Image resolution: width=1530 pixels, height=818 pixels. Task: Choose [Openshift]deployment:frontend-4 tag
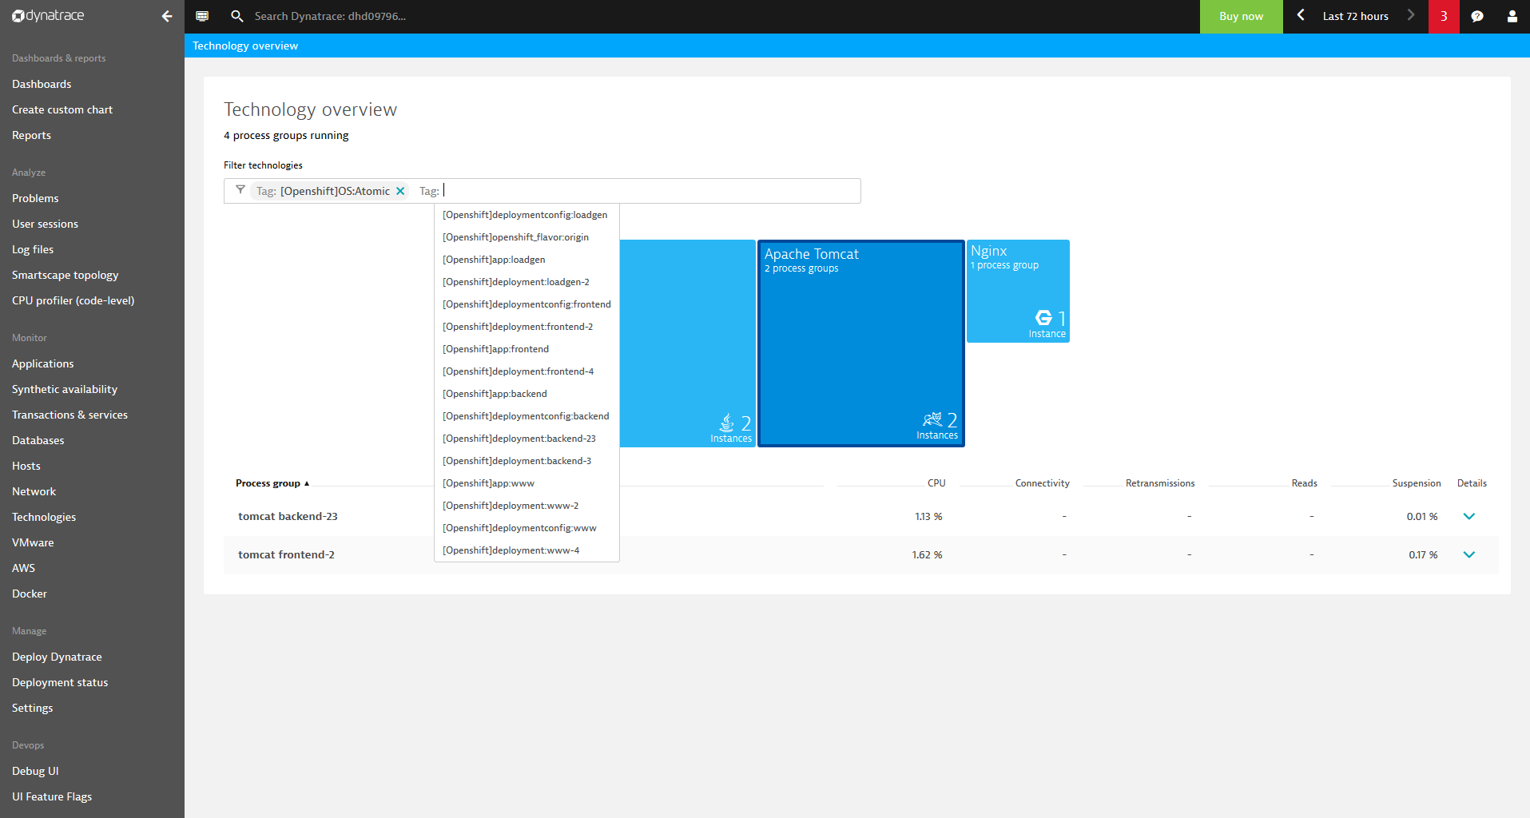click(526, 371)
